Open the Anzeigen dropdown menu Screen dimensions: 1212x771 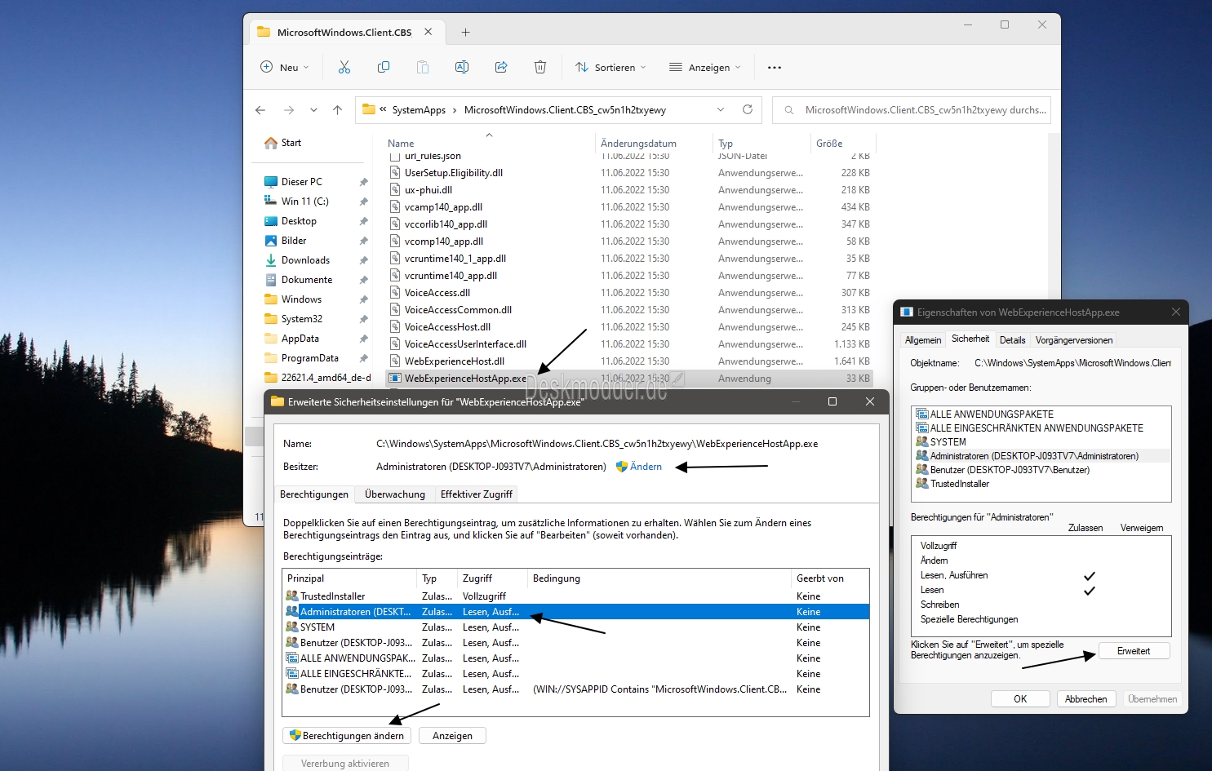tap(704, 67)
